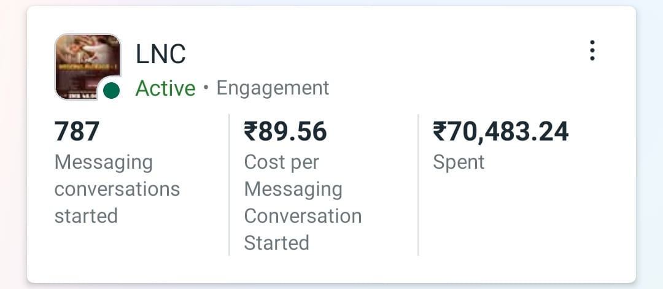Select the Messaging conversations started label
The height and width of the screenshot is (289, 663).
pos(117,189)
